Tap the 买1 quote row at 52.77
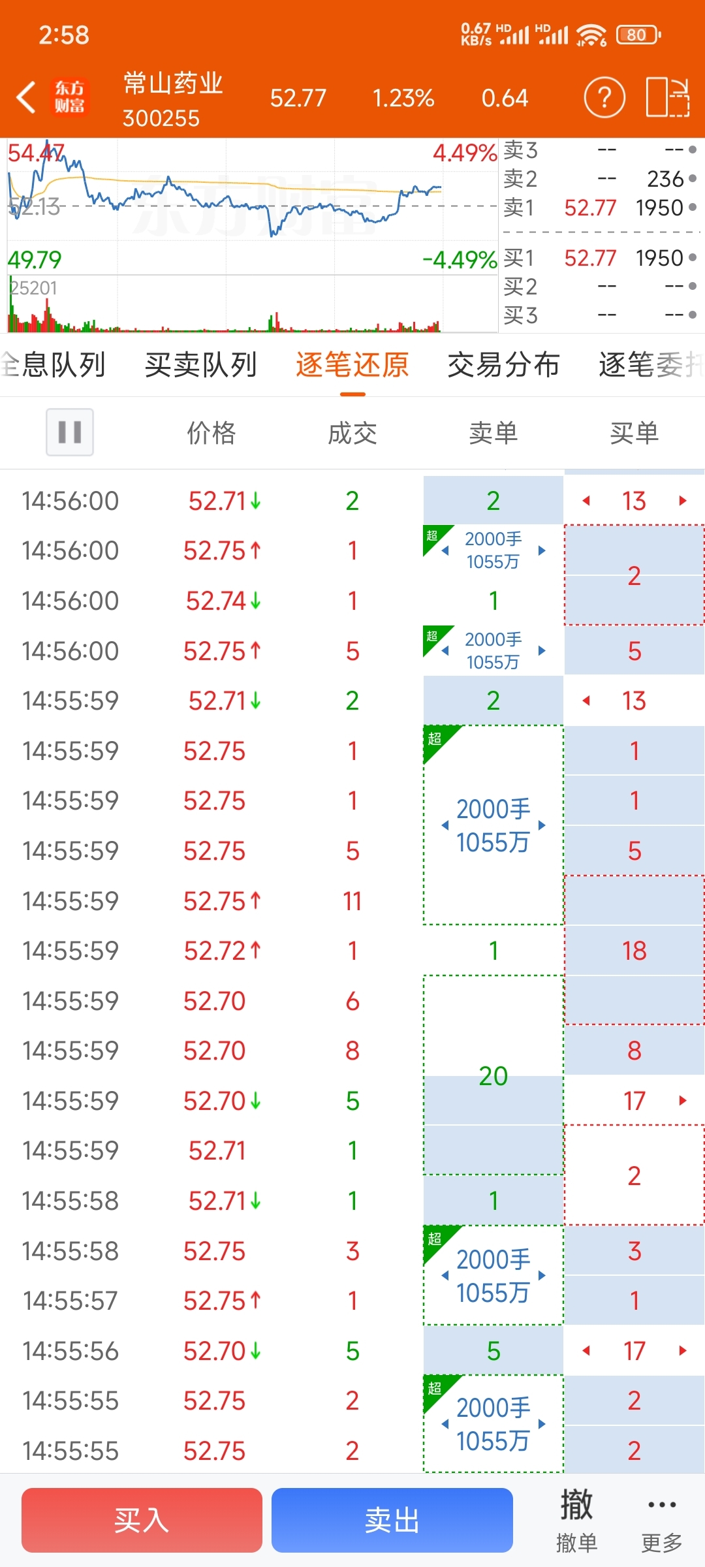Image resolution: width=705 pixels, height=1567 pixels. click(599, 258)
